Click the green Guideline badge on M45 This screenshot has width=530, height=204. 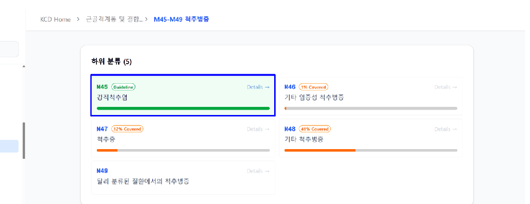click(123, 87)
